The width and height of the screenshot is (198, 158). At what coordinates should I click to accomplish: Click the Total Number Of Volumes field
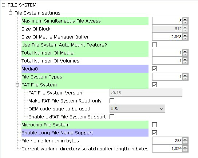[167, 61]
